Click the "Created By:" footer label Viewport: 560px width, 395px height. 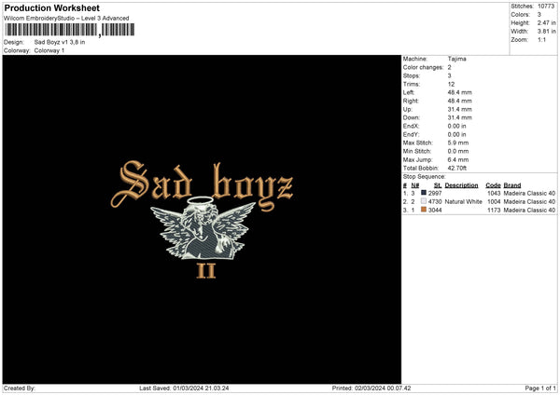coord(20,388)
